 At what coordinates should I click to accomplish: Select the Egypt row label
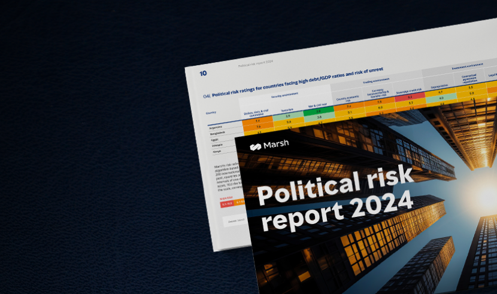click(214, 139)
